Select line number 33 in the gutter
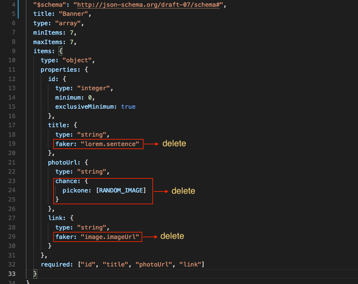358x284 pixels. (12, 274)
